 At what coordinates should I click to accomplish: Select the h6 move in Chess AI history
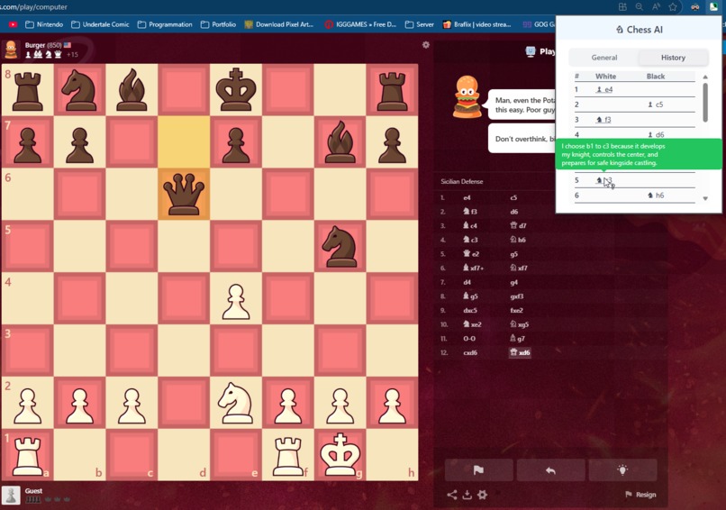point(656,196)
